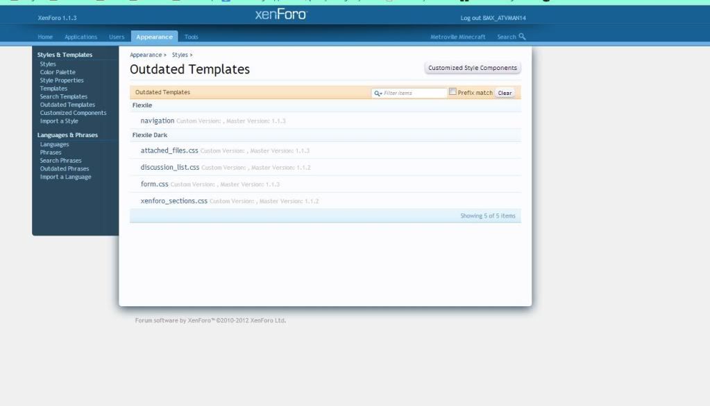Open Customized Components in the sidebar
The width and height of the screenshot is (710, 406).
(x=73, y=113)
